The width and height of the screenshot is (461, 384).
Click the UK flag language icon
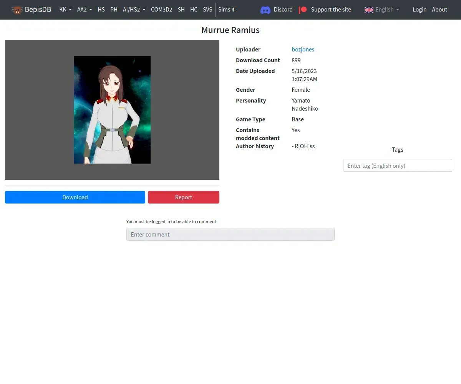tap(369, 10)
